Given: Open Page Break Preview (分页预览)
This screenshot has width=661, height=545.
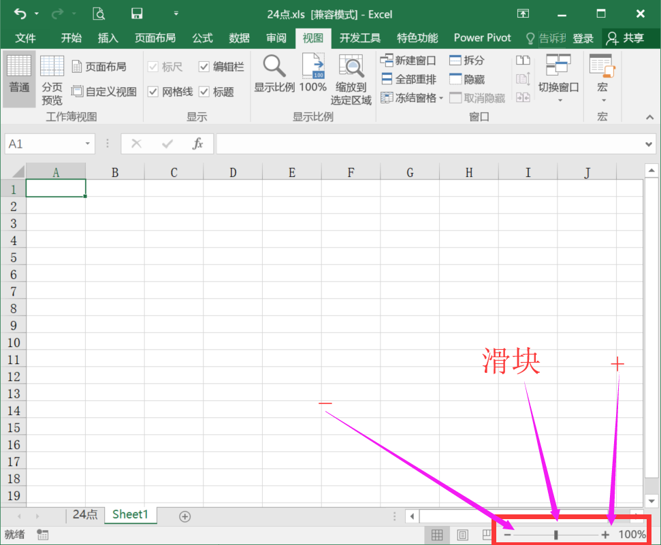Looking at the screenshot, I should [52, 80].
